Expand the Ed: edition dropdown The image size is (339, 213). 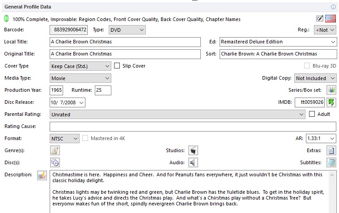coord(333,42)
